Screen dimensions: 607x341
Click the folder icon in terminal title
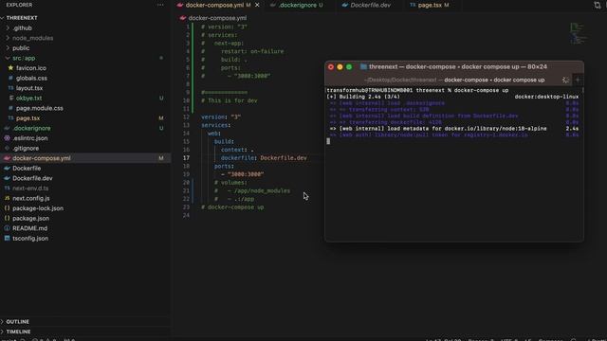pyautogui.click(x=363, y=67)
